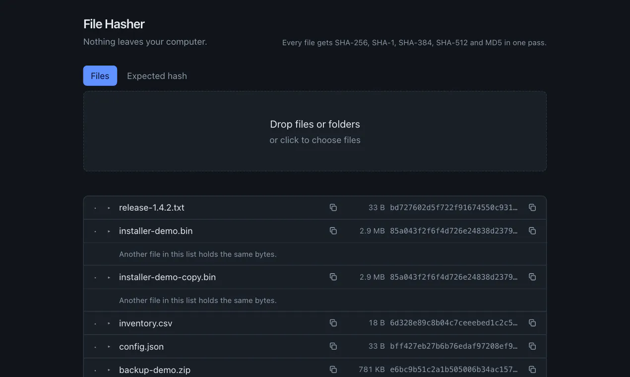Image resolution: width=630 pixels, height=377 pixels.
Task: Select the inventory.csv file name
Action: [x=146, y=323]
